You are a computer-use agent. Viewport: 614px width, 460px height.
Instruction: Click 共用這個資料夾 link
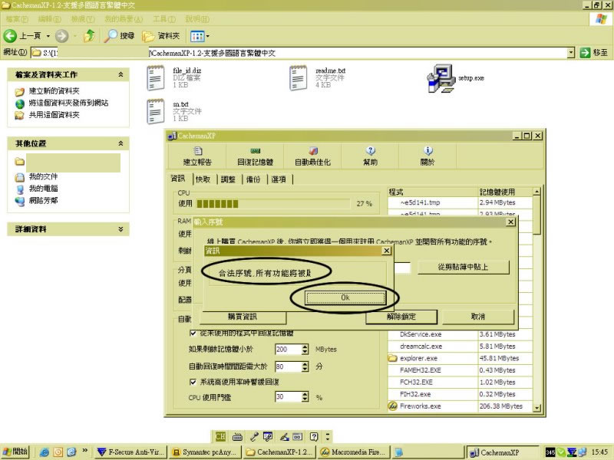tap(54, 114)
